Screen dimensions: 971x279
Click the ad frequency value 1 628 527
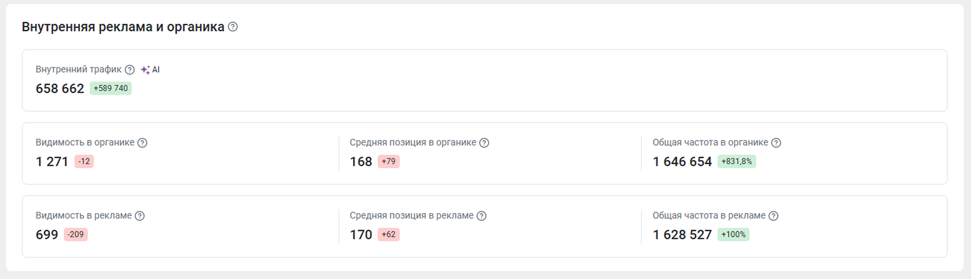click(x=682, y=234)
